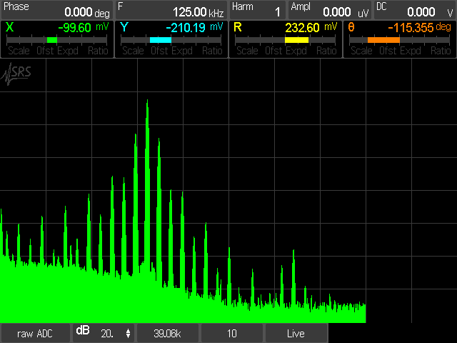This screenshot has height=343, width=457.
Task: Open the Harm harmonic setting
Action: [x=258, y=10]
